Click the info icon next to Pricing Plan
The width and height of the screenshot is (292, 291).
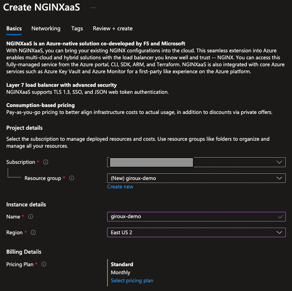tap(44, 264)
